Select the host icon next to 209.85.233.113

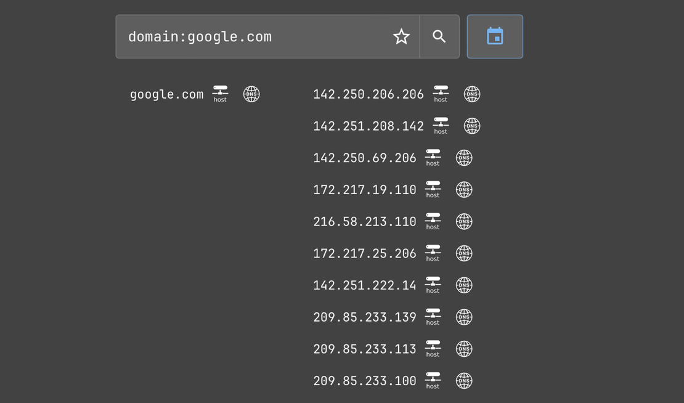(x=433, y=348)
